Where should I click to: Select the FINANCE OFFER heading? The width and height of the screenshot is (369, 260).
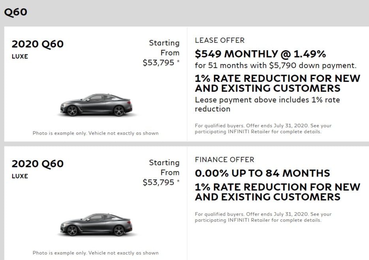224,160
